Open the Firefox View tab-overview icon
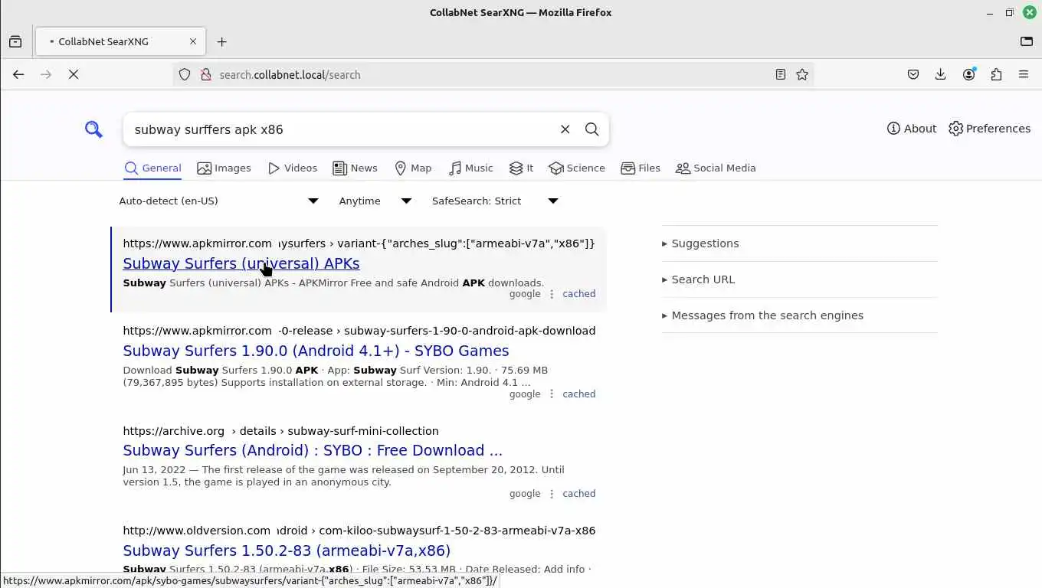The image size is (1042, 588). (x=15, y=41)
